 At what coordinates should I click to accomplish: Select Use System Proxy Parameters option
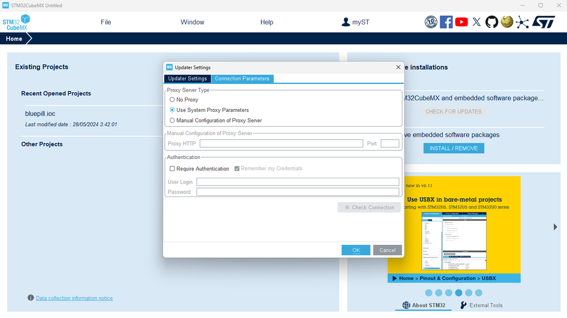coord(172,110)
